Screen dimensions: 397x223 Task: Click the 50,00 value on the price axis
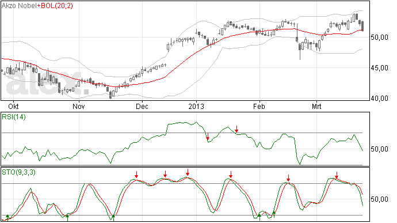click(x=379, y=37)
